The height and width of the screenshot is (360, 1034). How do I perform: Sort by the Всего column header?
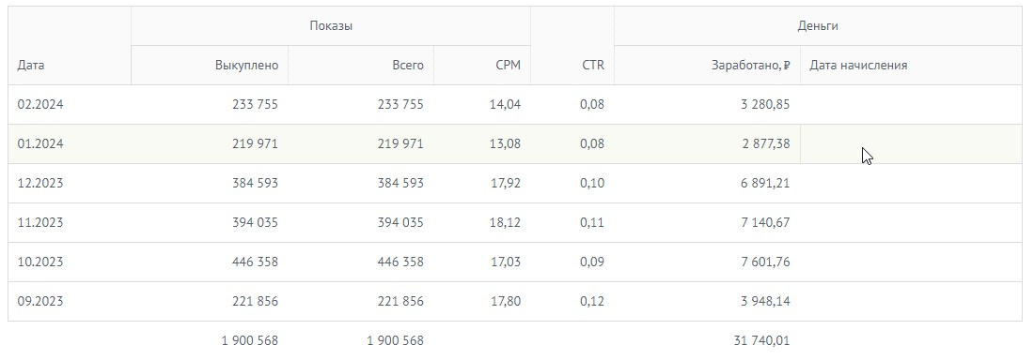[x=408, y=65]
